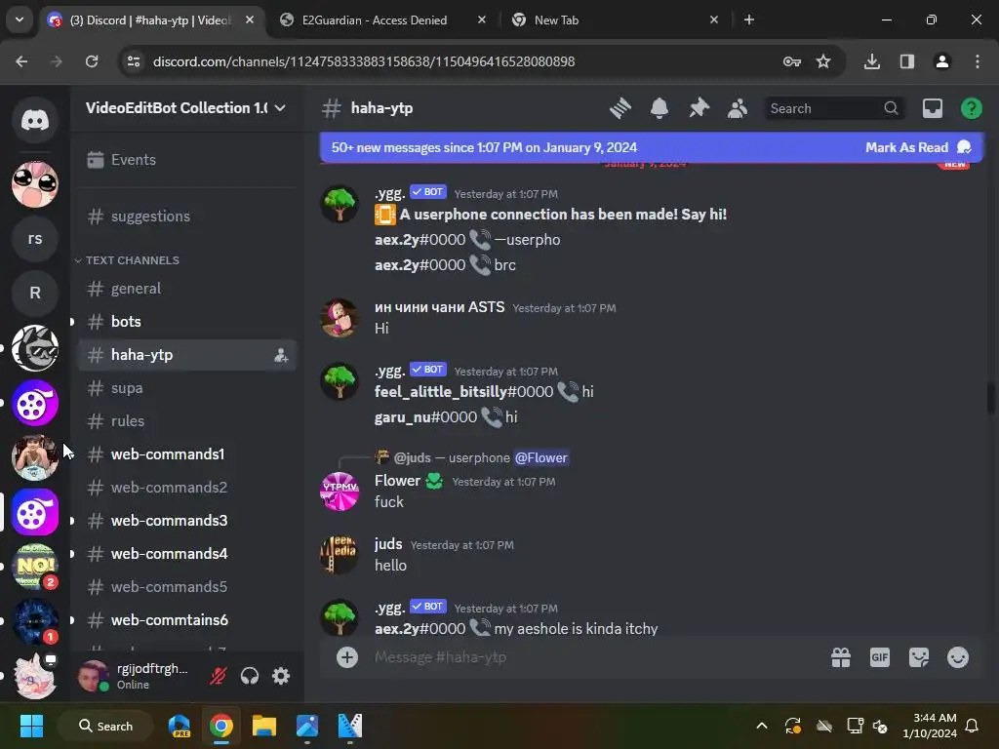Open User Settings gear
This screenshot has width=999, height=749.
tap(281, 676)
